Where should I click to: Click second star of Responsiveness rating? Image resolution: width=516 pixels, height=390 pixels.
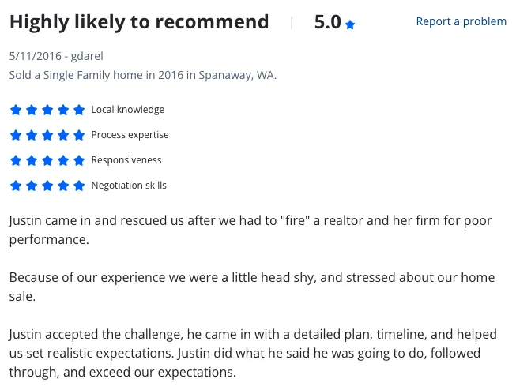tap(32, 160)
